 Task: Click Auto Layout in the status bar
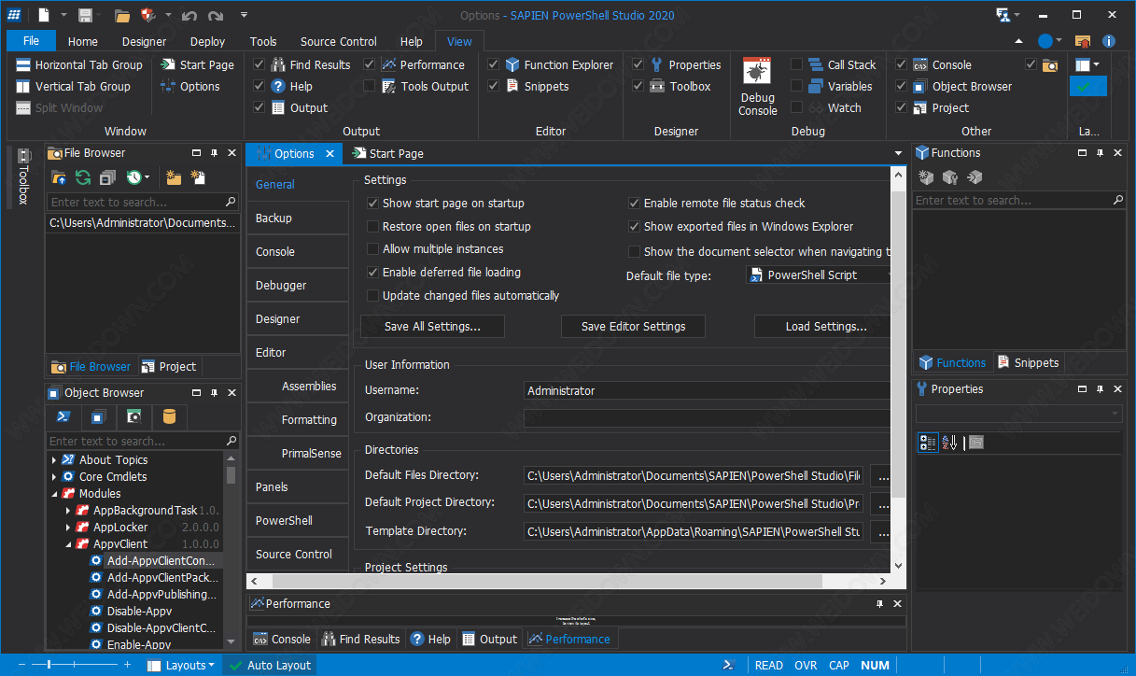270,665
